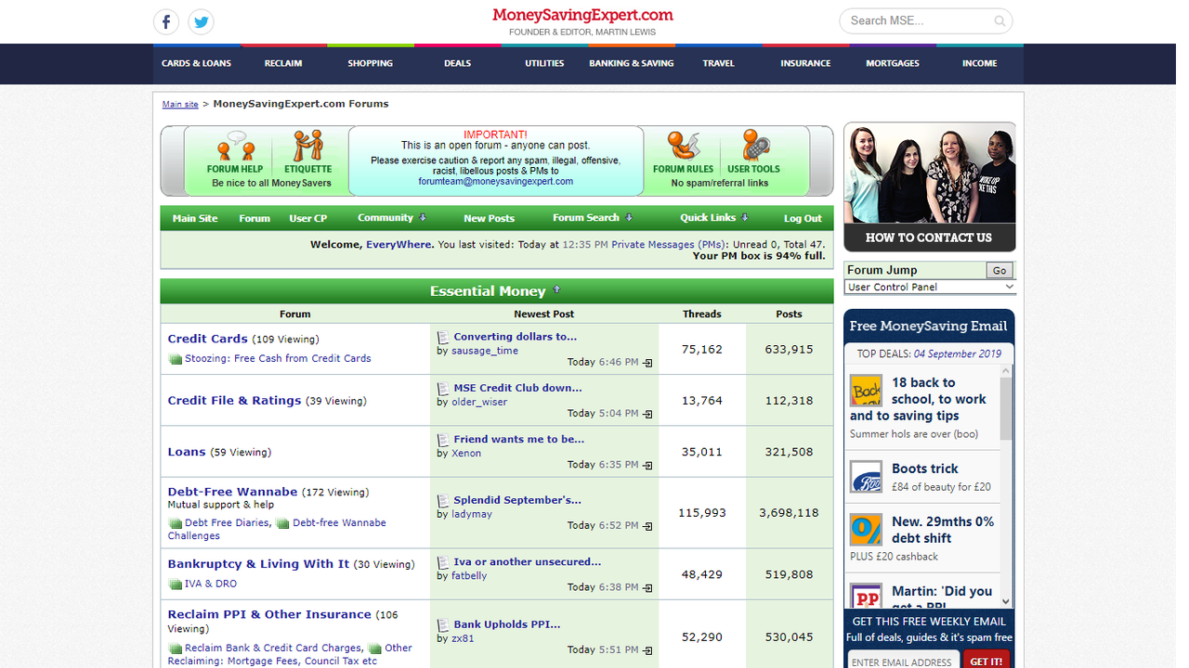Click post icon beside MSE Credit Club down
The height and width of the screenshot is (668, 1189).
tap(443, 388)
